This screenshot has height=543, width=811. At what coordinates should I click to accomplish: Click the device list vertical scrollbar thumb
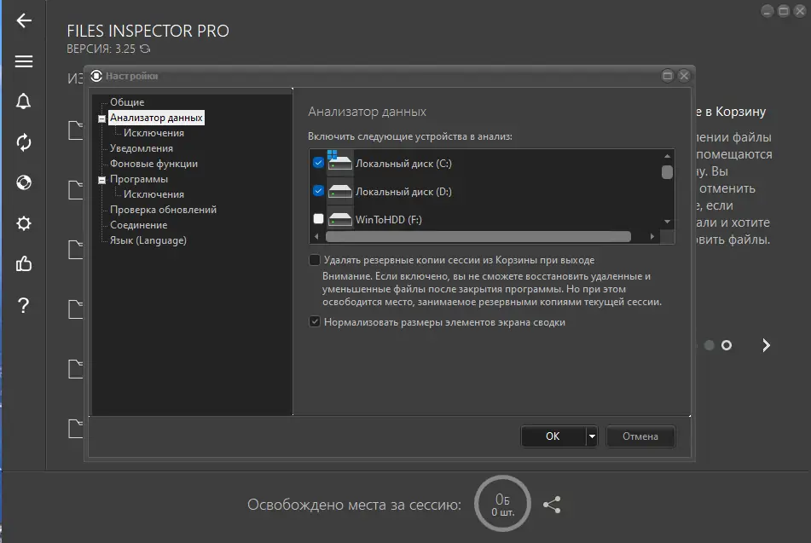(x=667, y=171)
